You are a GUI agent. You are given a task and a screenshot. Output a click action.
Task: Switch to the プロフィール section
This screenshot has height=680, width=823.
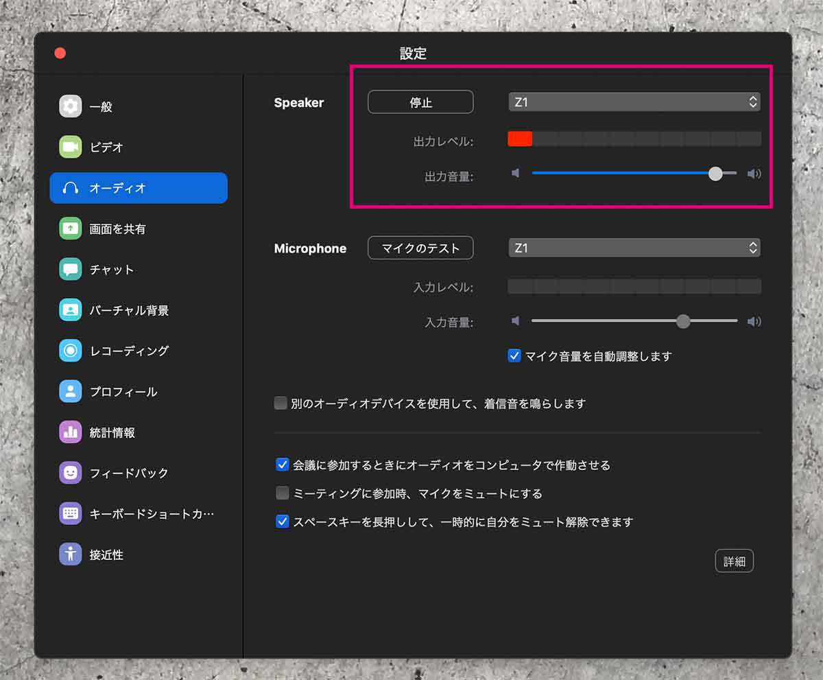tap(123, 392)
